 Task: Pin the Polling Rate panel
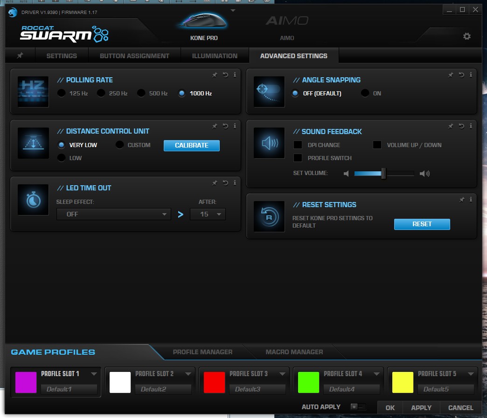pos(215,74)
